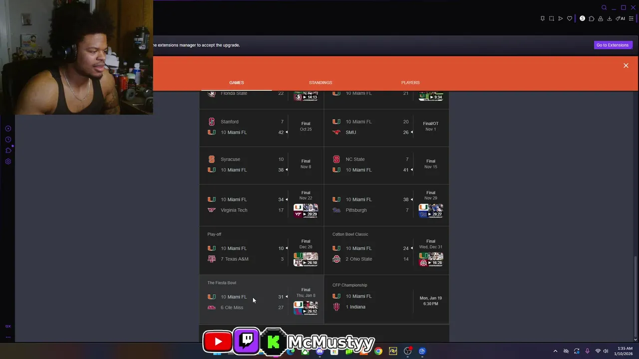Click the 2 Ohio State team name
Viewport: 639px width, 359px height.
[x=359, y=259]
